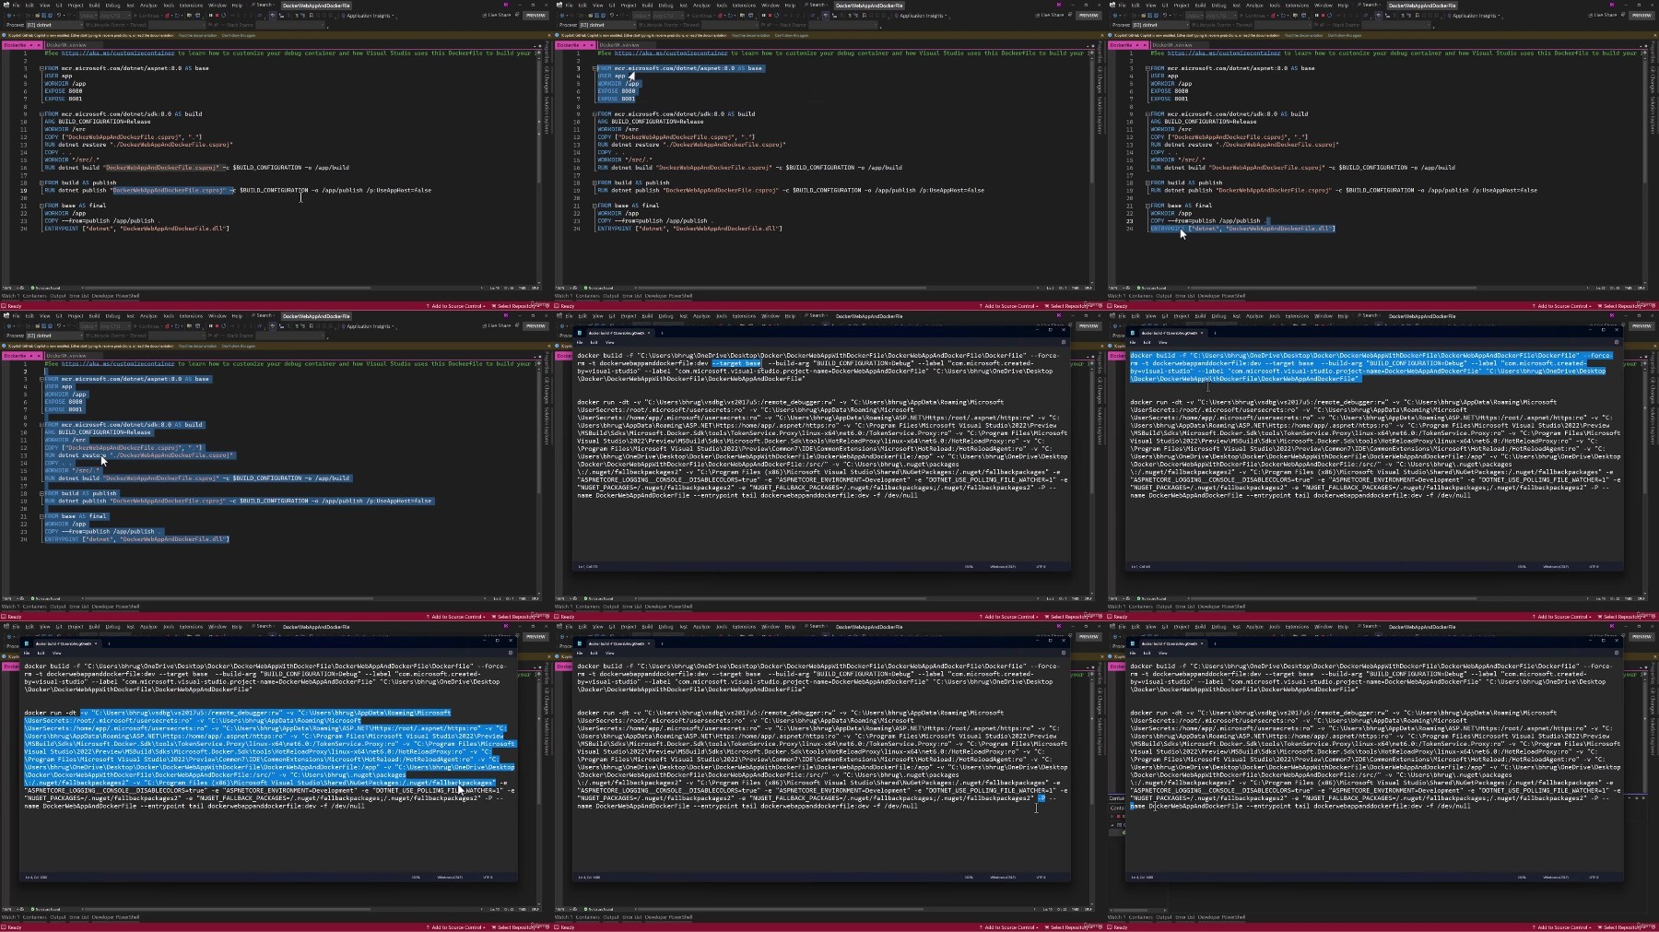The image size is (1659, 932).
Task: In top-left frame, click the Copilot info bar close icon
Action: (x=548, y=35)
